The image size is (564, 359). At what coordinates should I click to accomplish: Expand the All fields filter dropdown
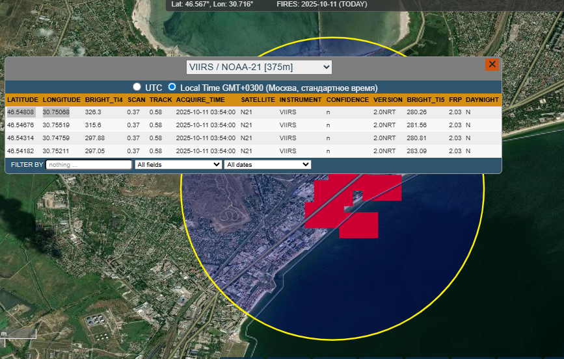pos(178,165)
